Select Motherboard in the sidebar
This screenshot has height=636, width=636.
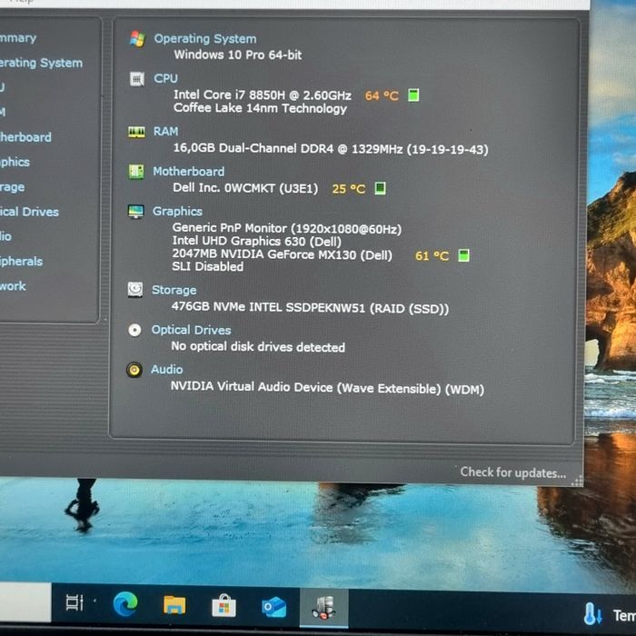point(25,137)
